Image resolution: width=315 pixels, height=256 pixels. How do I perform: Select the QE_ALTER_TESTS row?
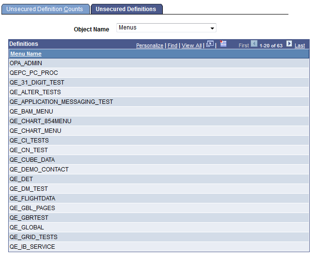click(158, 92)
